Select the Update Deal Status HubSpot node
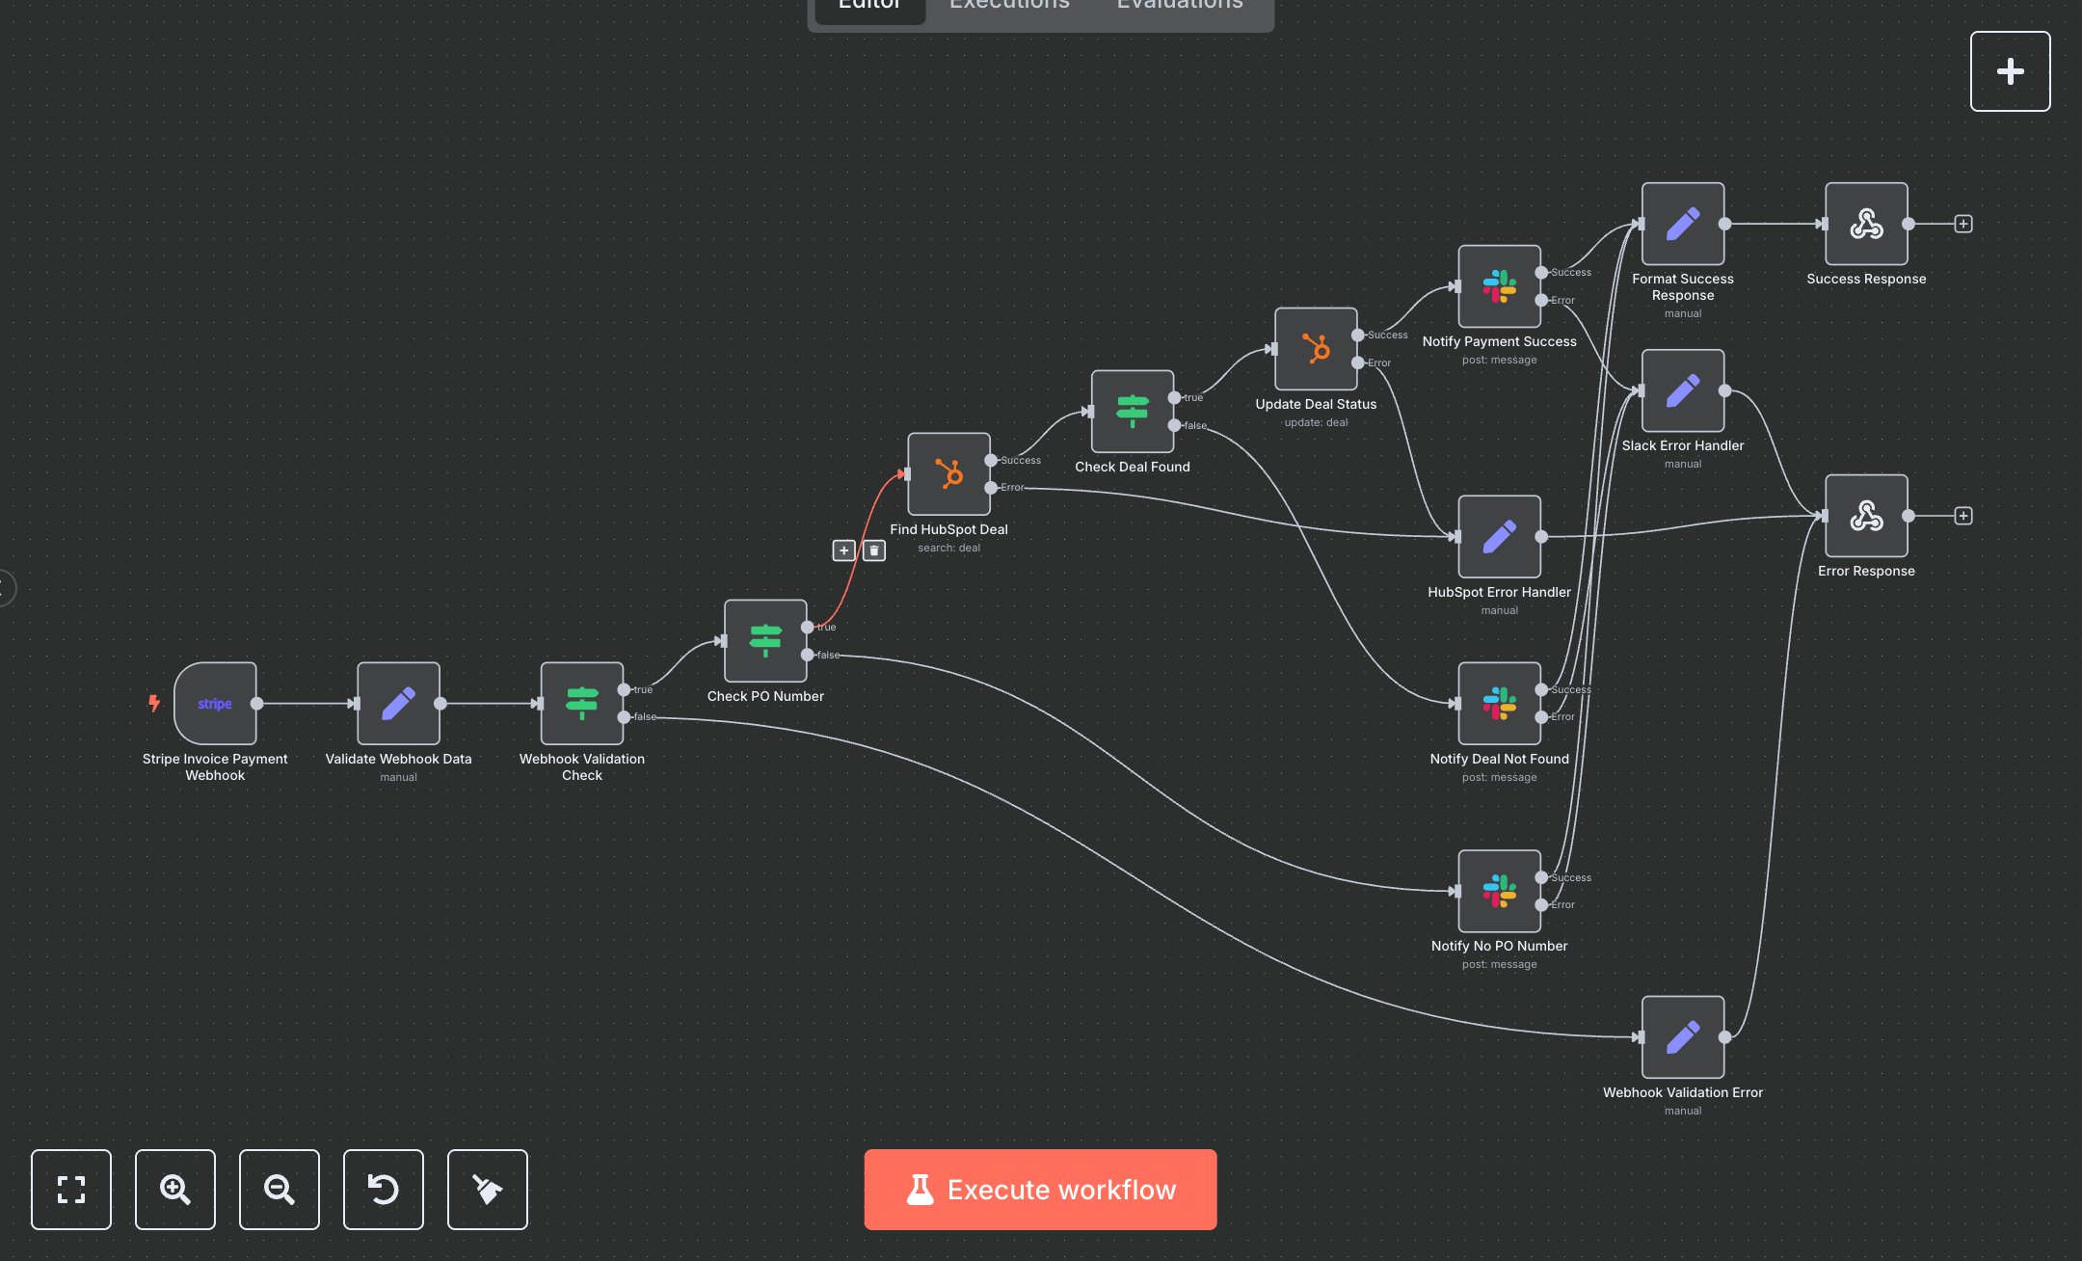This screenshot has height=1261, width=2082. 1316,349
